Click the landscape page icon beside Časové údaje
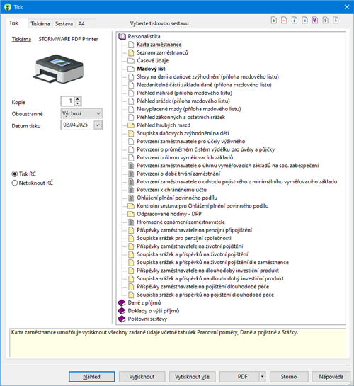Screen dimensions: 354x386 point(131,61)
